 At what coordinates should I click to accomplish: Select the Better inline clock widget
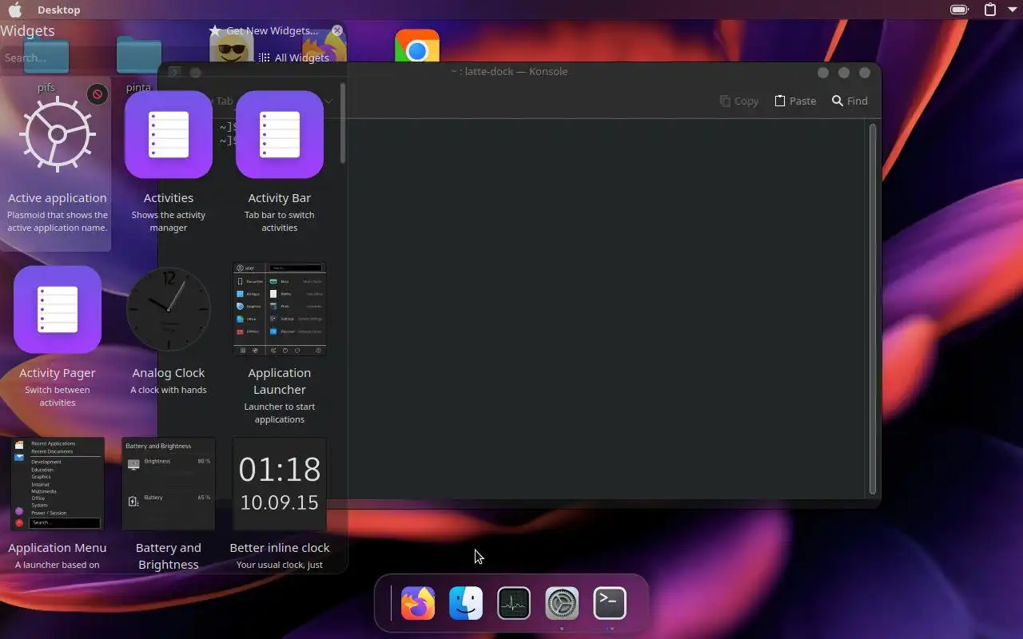coord(279,504)
